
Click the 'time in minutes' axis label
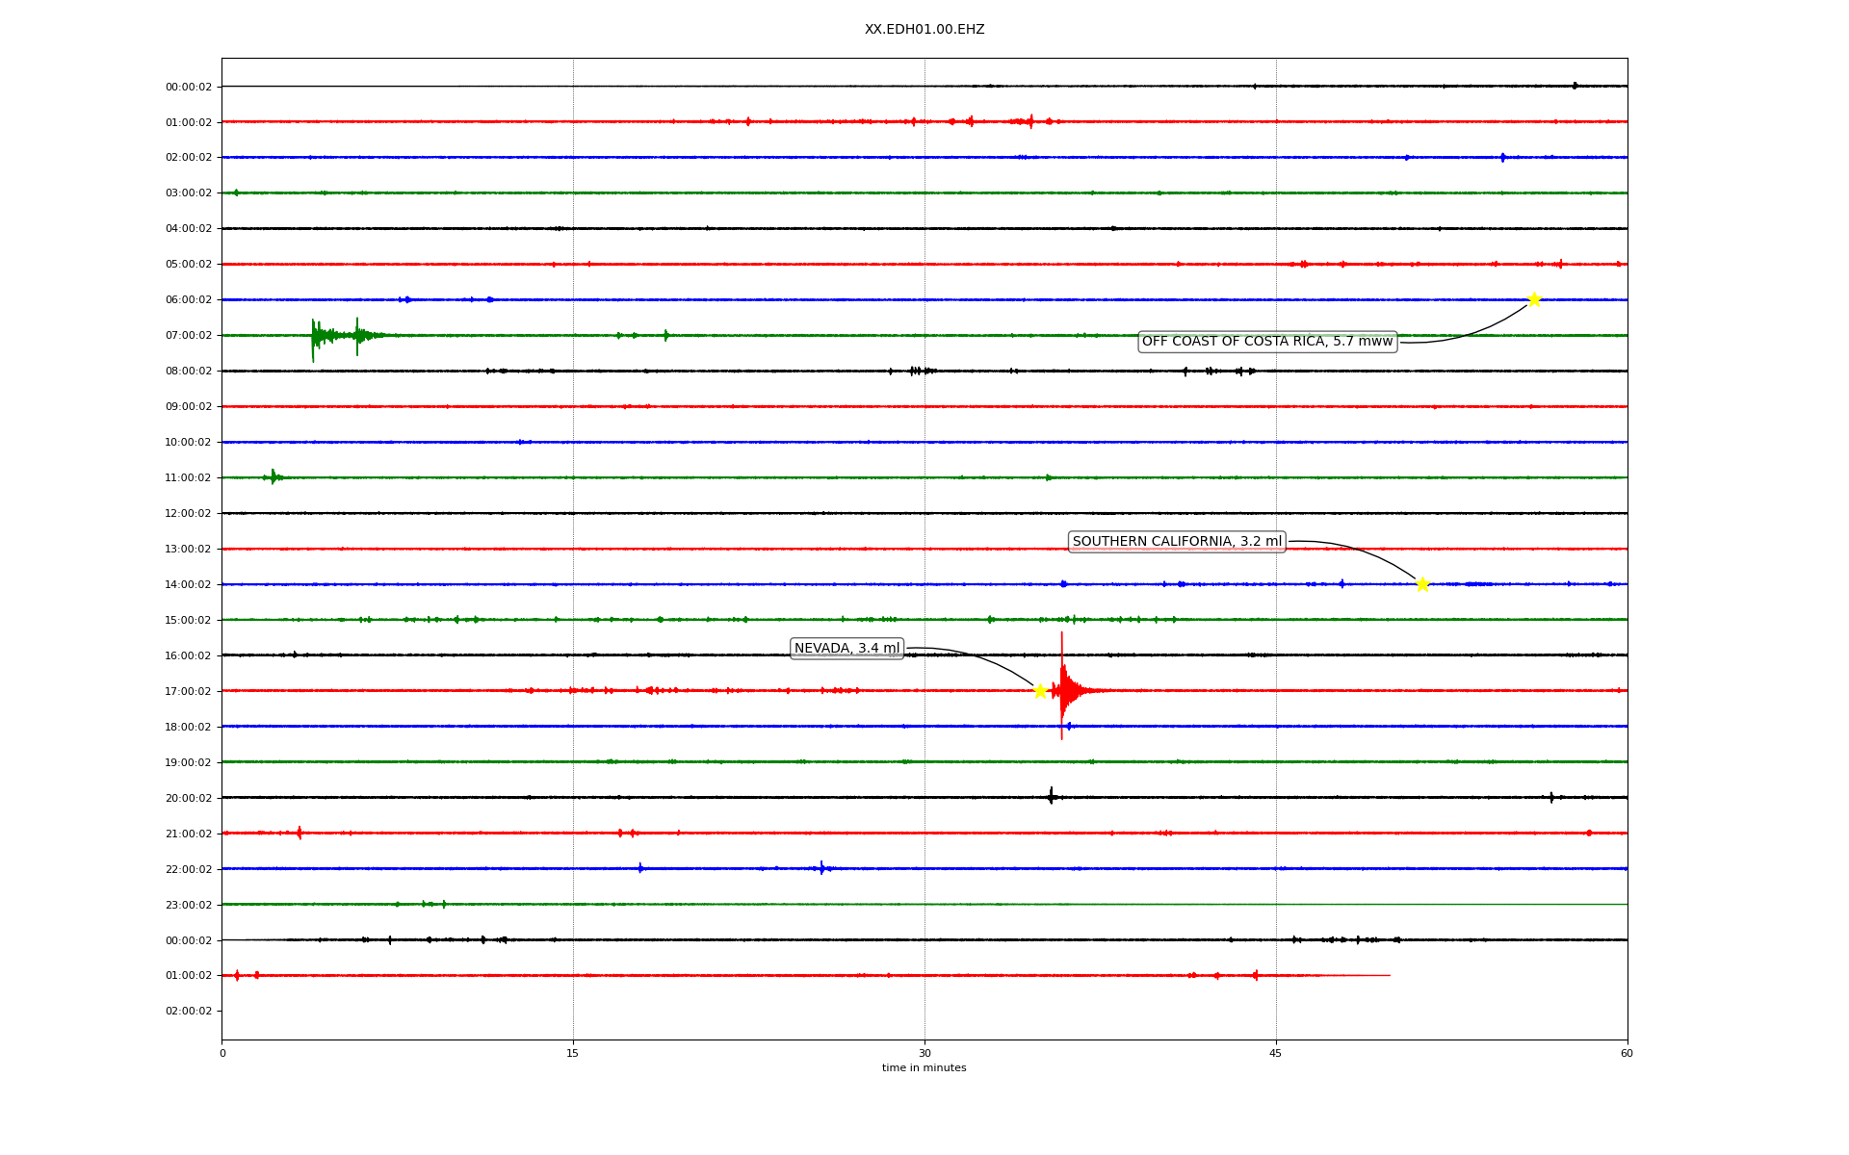click(924, 1068)
